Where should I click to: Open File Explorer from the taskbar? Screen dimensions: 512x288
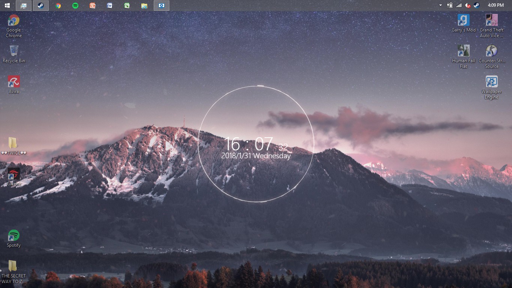144,5
